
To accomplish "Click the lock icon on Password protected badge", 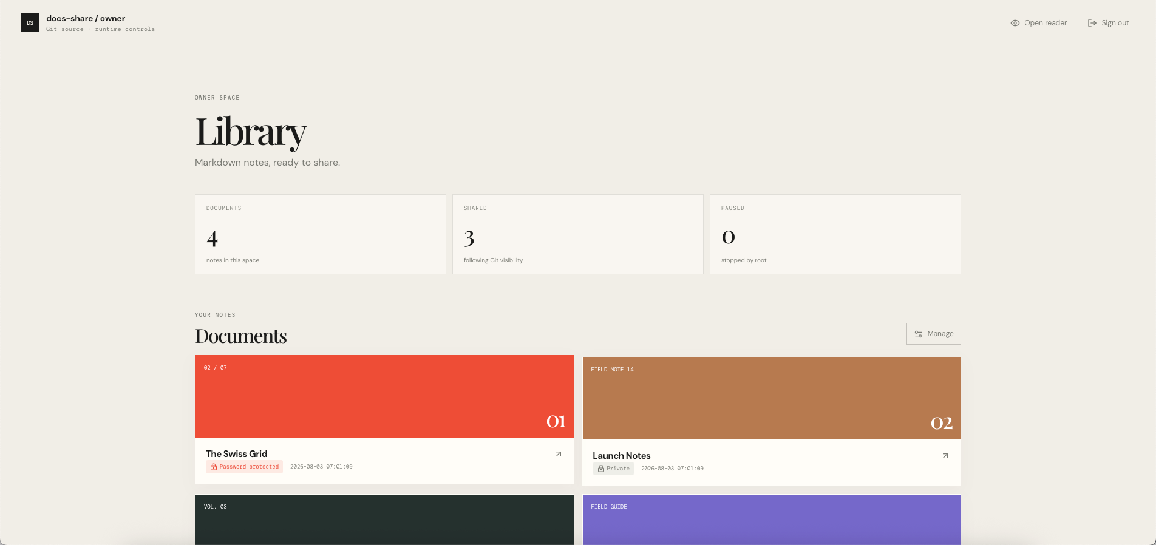I will coord(214,467).
